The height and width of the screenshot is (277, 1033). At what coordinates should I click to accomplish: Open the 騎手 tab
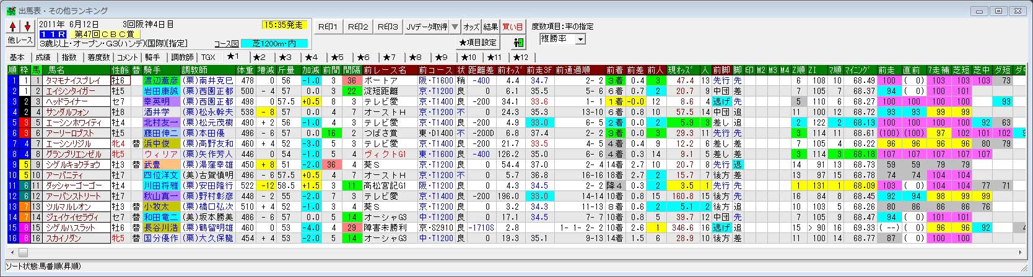coord(153,57)
